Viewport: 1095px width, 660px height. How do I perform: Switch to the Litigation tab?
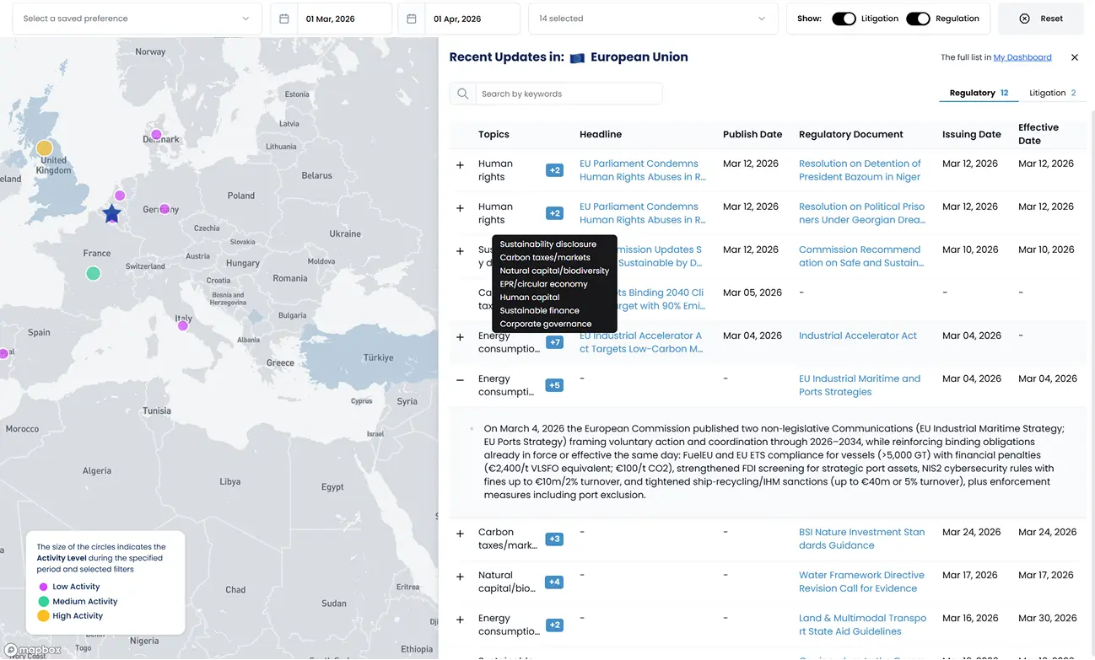coord(1051,93)
